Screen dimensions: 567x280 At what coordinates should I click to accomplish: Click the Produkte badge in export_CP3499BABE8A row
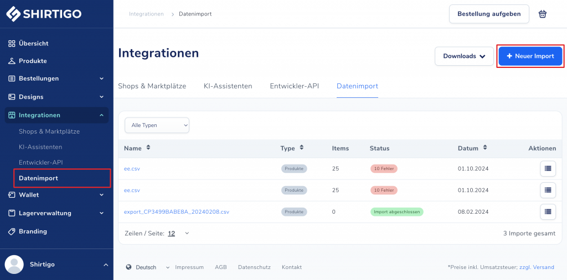coord(294,212)
